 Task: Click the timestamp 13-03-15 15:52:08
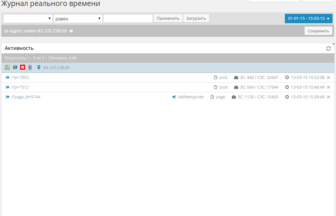[x=308, y=78]
